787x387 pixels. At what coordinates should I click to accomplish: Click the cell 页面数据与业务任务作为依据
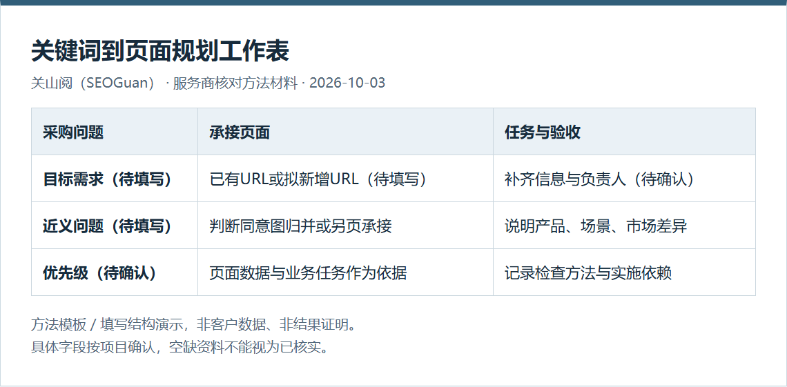click(x=345, y=272)
